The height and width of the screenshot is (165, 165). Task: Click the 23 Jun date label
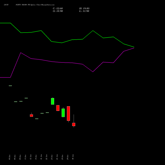tap(52, 157)
